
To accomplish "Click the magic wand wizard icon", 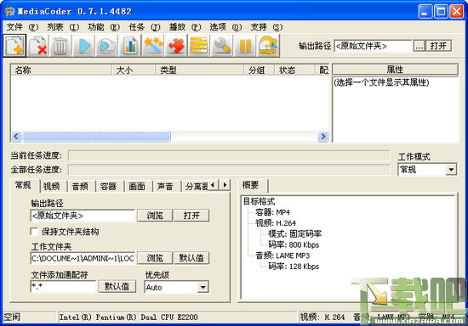I will click(153, 46).
